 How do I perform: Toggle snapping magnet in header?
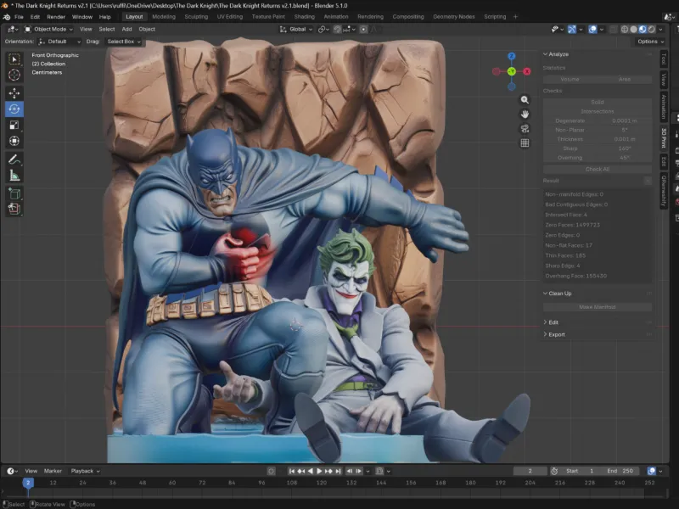tap(337, 29)
